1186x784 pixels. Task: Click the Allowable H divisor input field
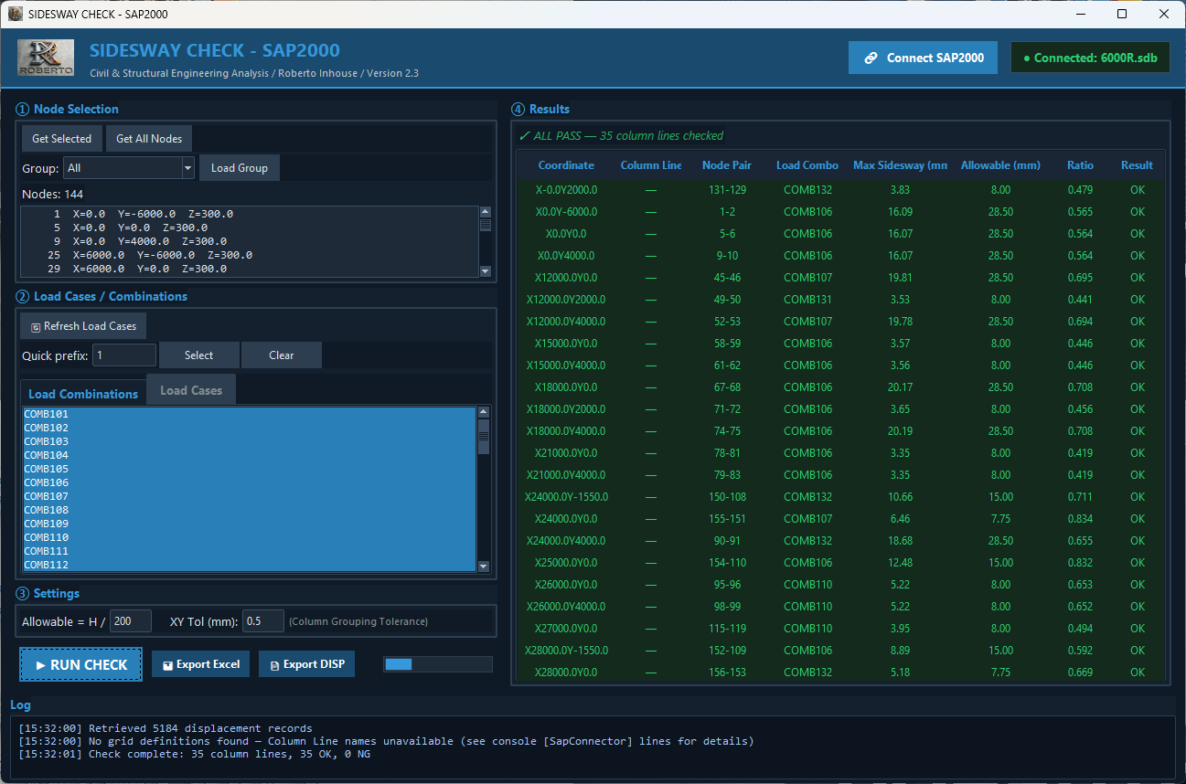point(131,621)
